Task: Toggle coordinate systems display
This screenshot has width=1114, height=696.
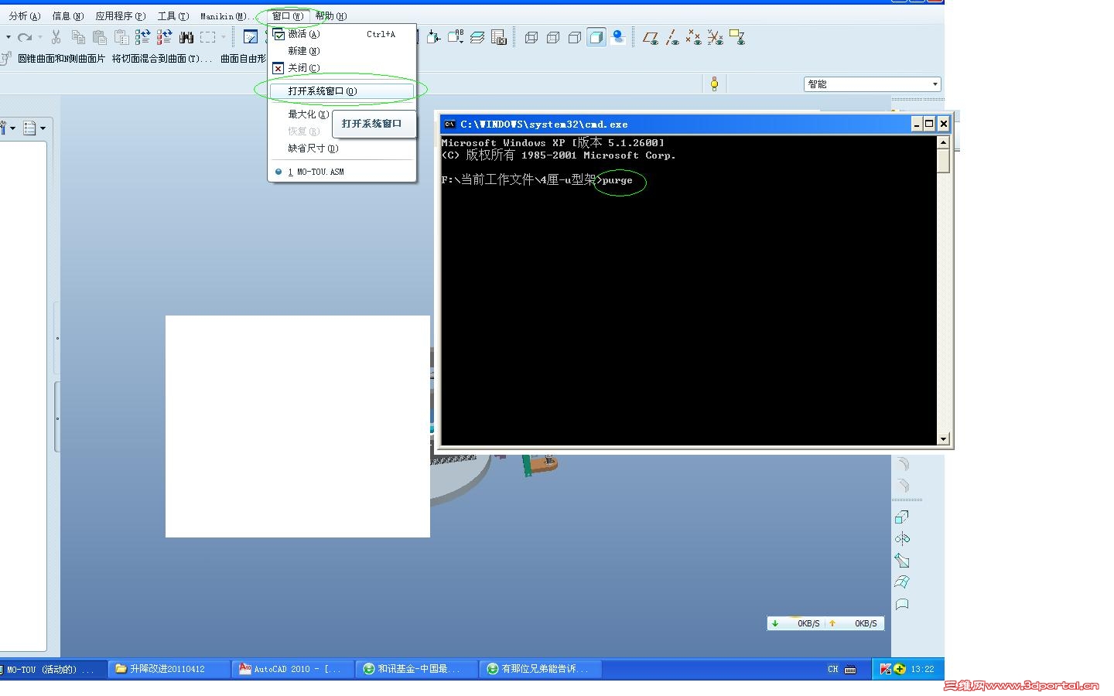Action: point(716,37)
